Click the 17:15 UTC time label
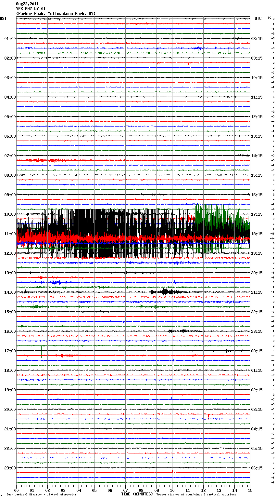This screenshot has width=276, height=499. click(257, 214)
